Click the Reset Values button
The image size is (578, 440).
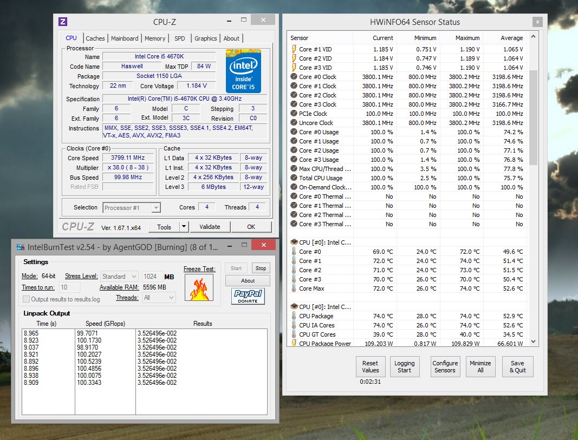pyautogui.click(x=371, y=367)
